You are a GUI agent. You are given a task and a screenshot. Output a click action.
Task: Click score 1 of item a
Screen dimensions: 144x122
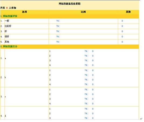coord(50,51)
